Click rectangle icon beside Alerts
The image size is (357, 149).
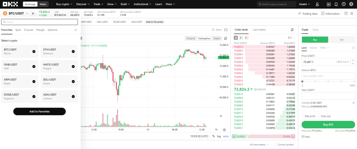coord(226,30)
